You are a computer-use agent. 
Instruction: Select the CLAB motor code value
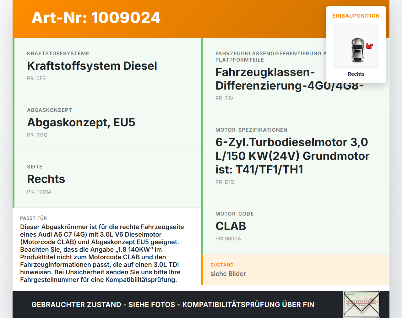pyautogui.click(x=231, y=226)
